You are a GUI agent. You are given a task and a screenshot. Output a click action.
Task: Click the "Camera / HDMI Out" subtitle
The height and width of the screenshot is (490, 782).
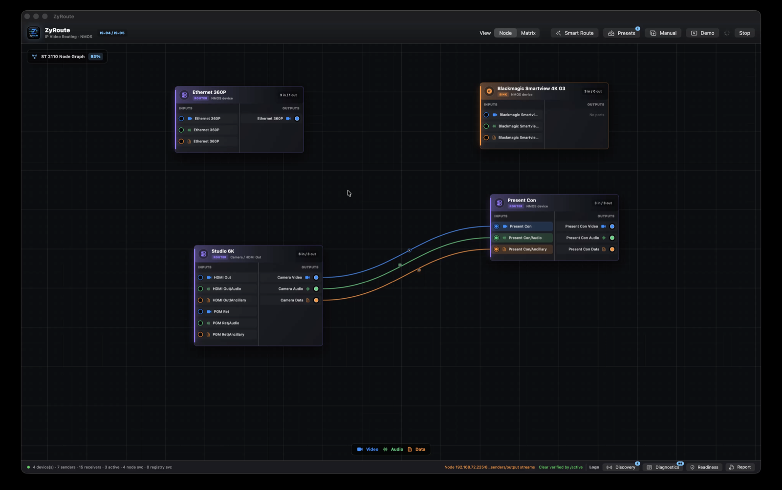(246, 257)
